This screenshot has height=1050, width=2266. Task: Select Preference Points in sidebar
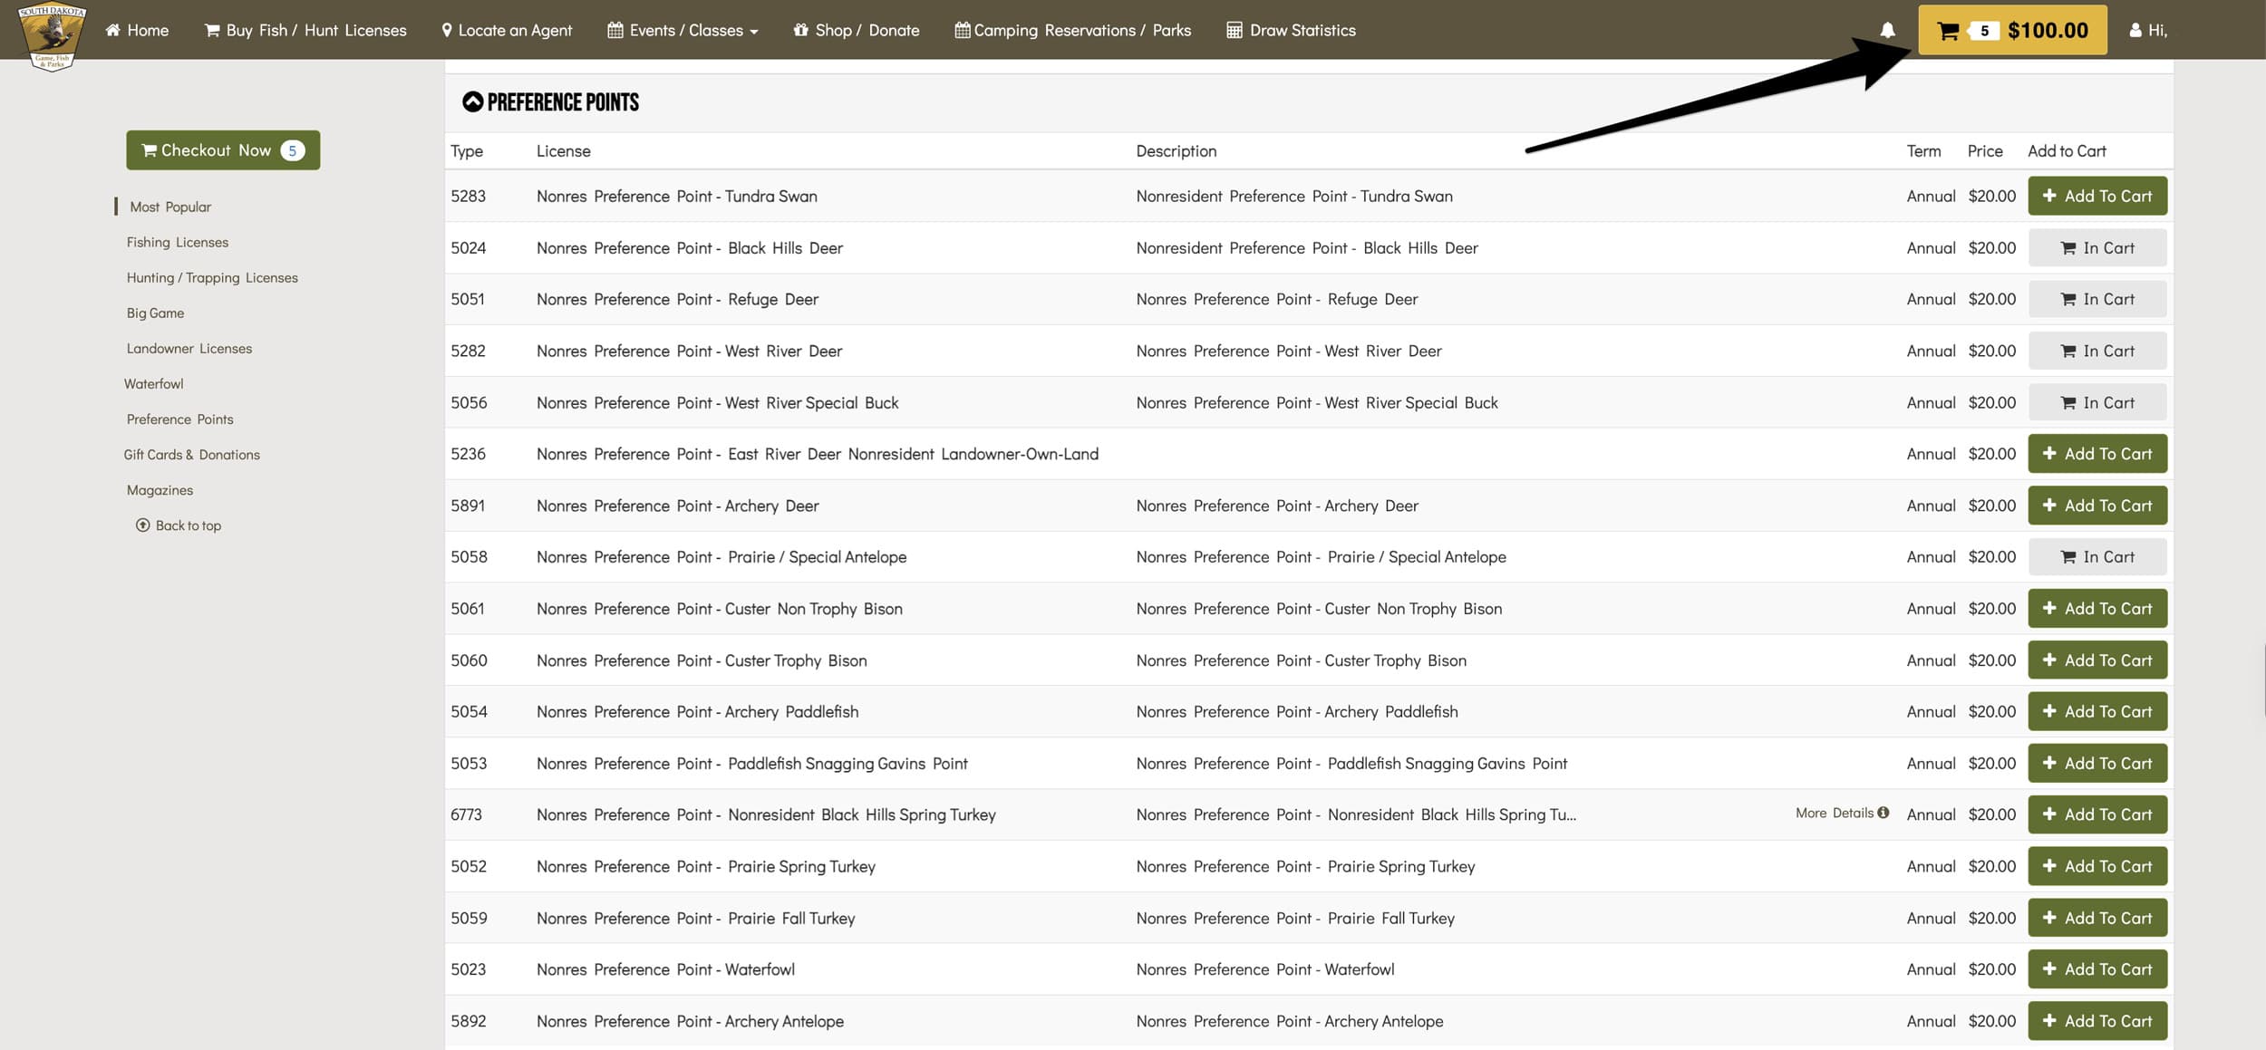[x=179, y=419]
